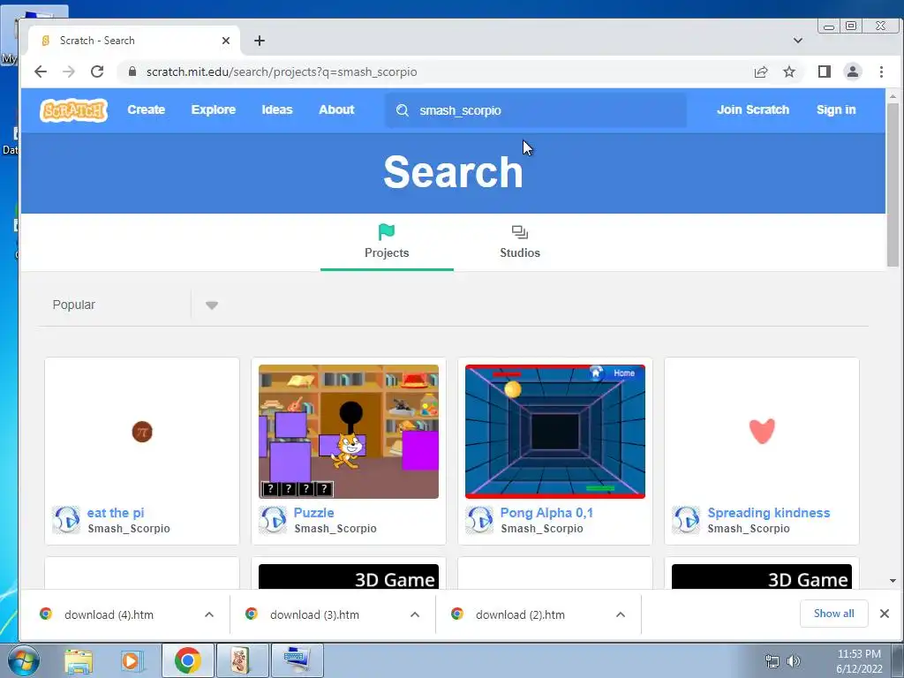The image size is (904, 678).
Task: Open download (4).htm file
Action: click(x=109, y=614)
